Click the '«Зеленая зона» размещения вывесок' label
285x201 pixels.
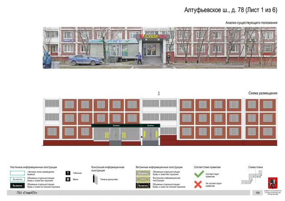click(41, 173)
